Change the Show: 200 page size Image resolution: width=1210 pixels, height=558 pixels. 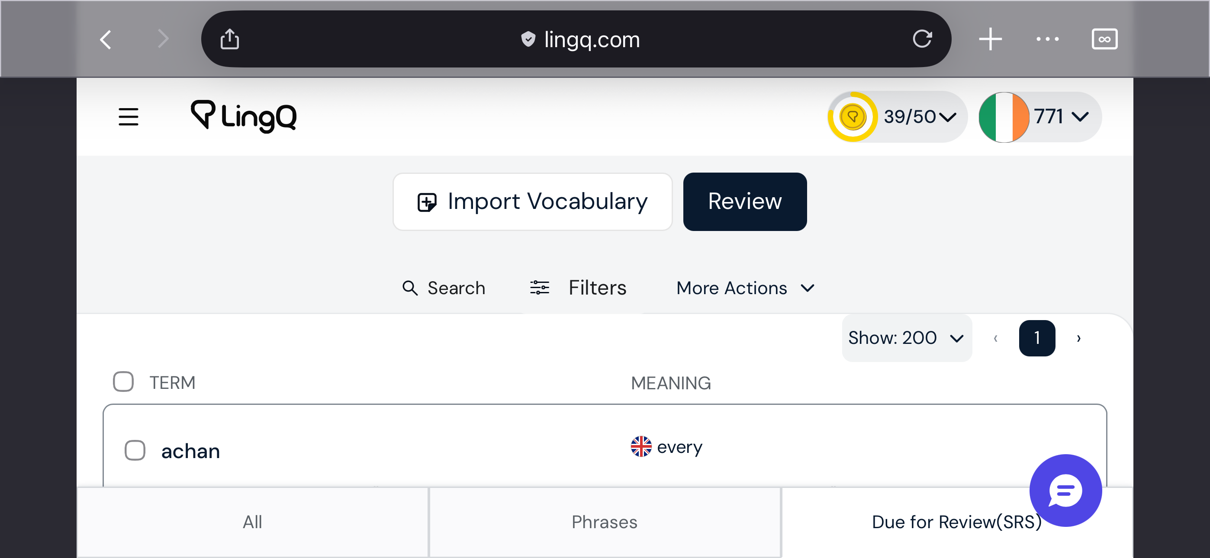(906, 338)
